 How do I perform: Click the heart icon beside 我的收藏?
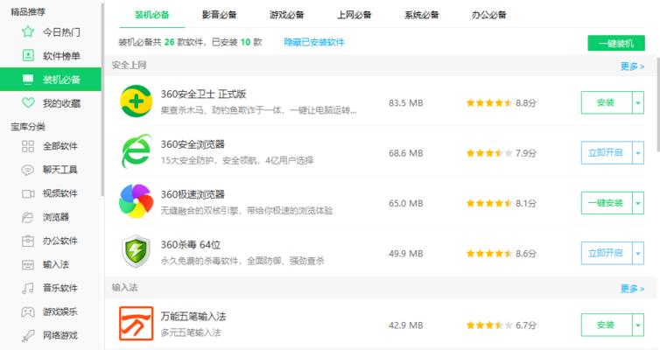point(28,102)
